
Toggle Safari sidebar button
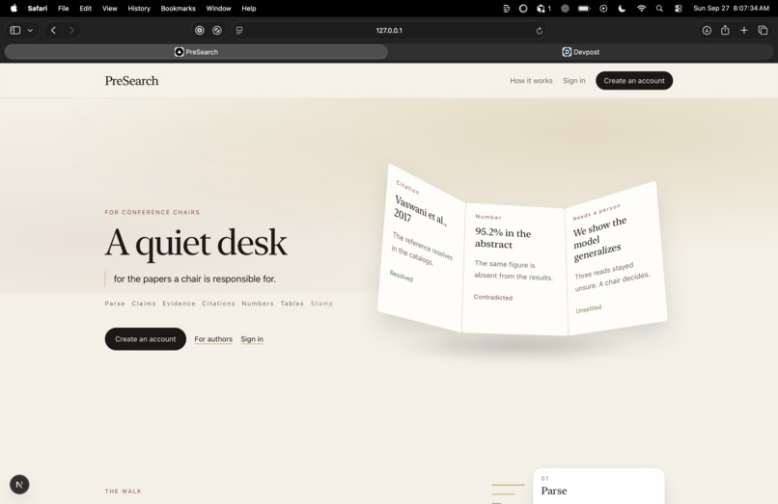point(15,30)
